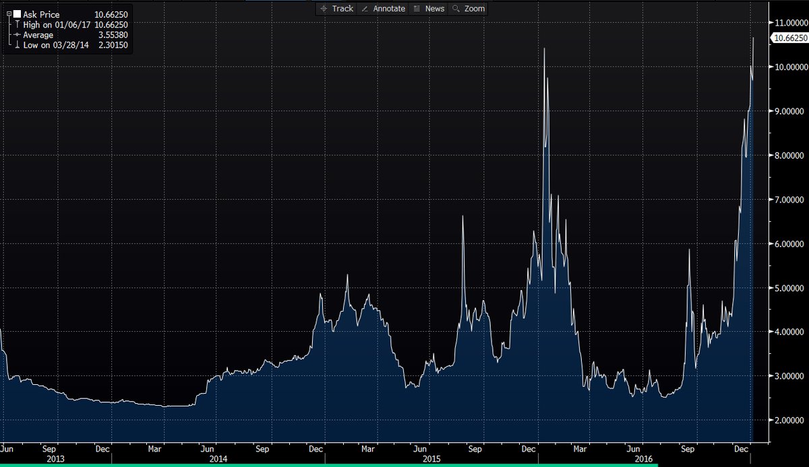Select the Ask Price series label
The image size is (809, 467).
[41, 14]
